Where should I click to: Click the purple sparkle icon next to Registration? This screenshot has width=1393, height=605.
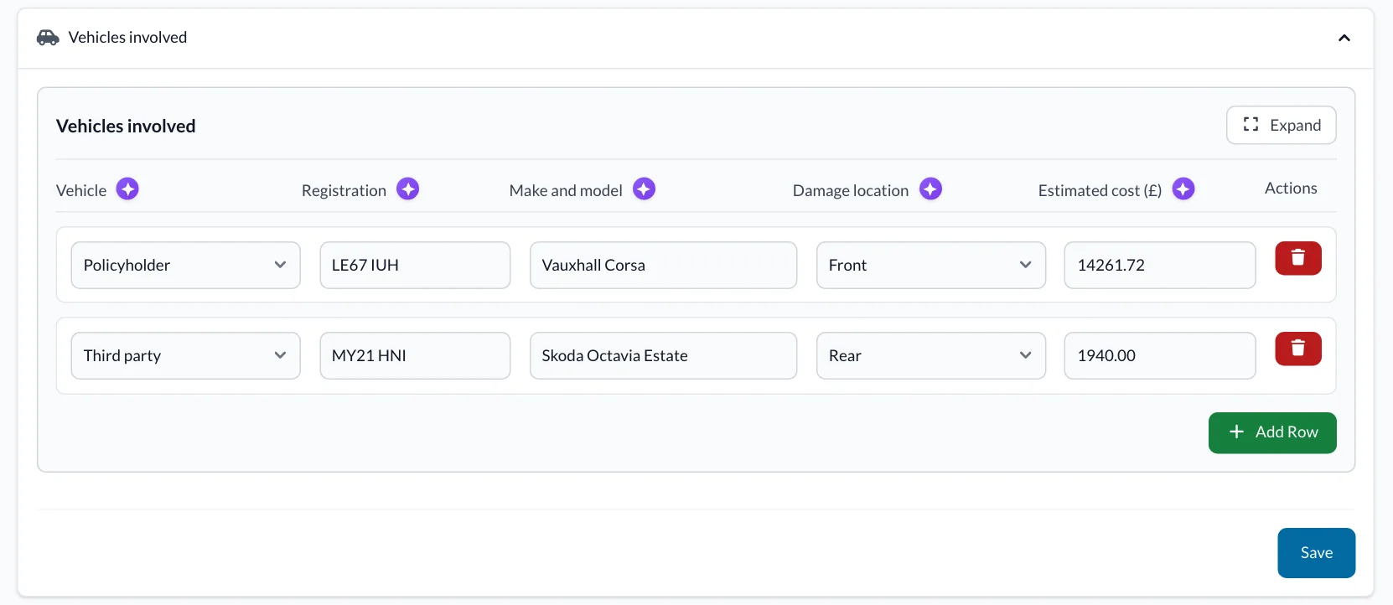pos(408,189)
